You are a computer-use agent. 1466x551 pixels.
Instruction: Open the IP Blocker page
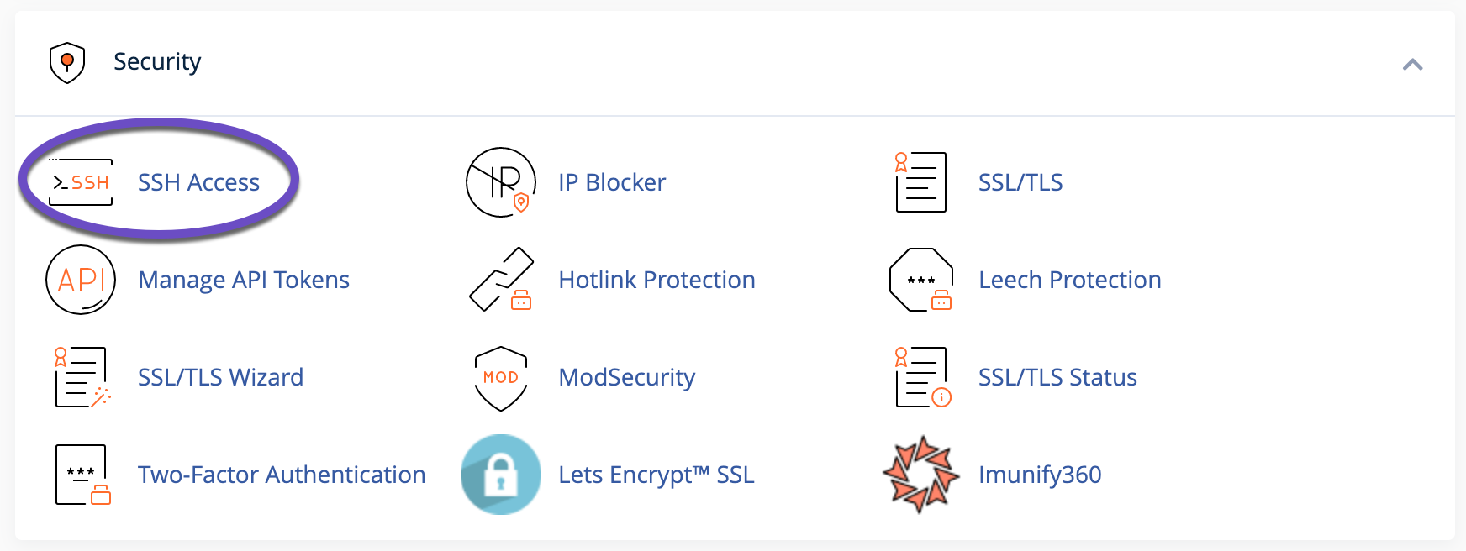[611, 181]
